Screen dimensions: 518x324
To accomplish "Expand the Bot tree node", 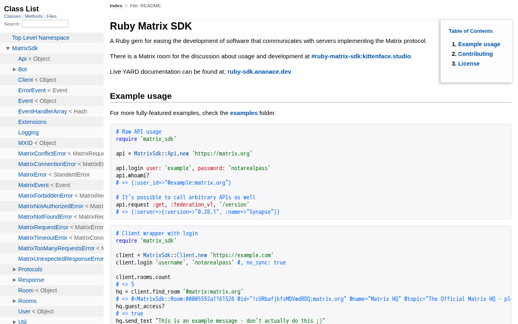I will [x=15, y=69].
